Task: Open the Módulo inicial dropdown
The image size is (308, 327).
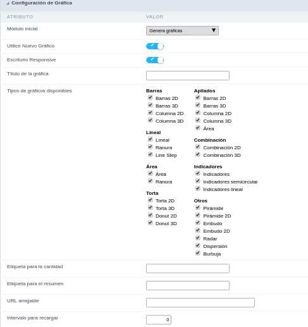Action: [182, 30]
